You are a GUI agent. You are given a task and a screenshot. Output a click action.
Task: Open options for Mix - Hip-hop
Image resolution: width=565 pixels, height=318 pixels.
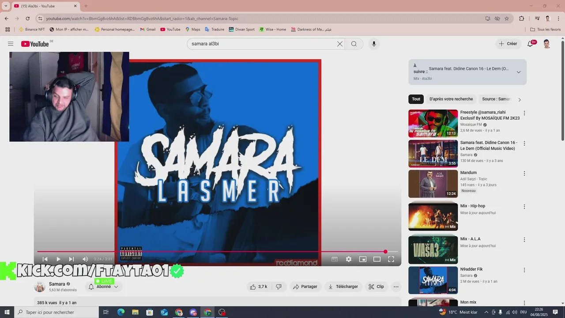point(524,207)
